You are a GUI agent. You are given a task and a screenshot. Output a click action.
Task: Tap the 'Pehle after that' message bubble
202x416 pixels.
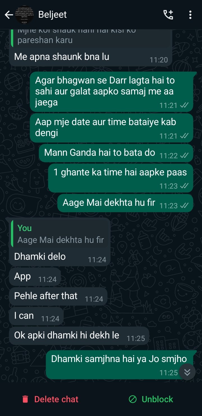pos(58,296)
